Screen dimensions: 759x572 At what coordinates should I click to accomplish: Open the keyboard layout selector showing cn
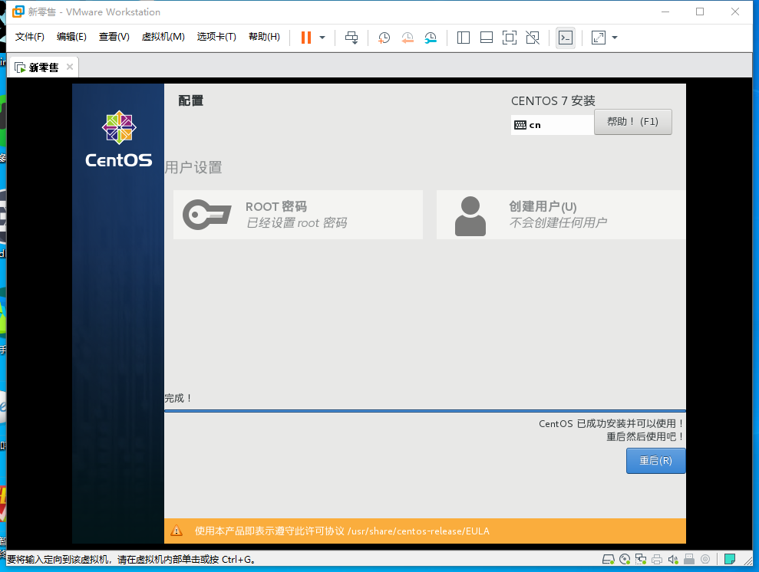click(552, 124)
